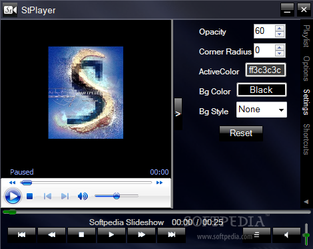Increase Corner Radius with up arrow
The height and width of the screenshot is (249, 313).
(x=280, y=47)
